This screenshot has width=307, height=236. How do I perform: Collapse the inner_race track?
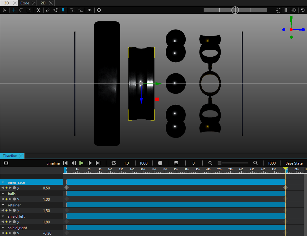tap(3, 183)
